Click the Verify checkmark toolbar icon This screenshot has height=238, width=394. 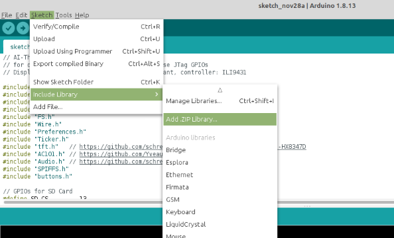click(x=9, y=28)
